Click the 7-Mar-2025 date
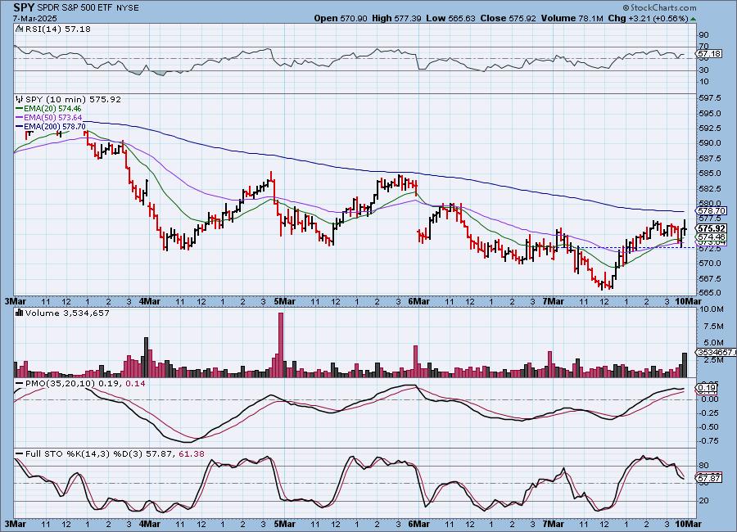 34,18
